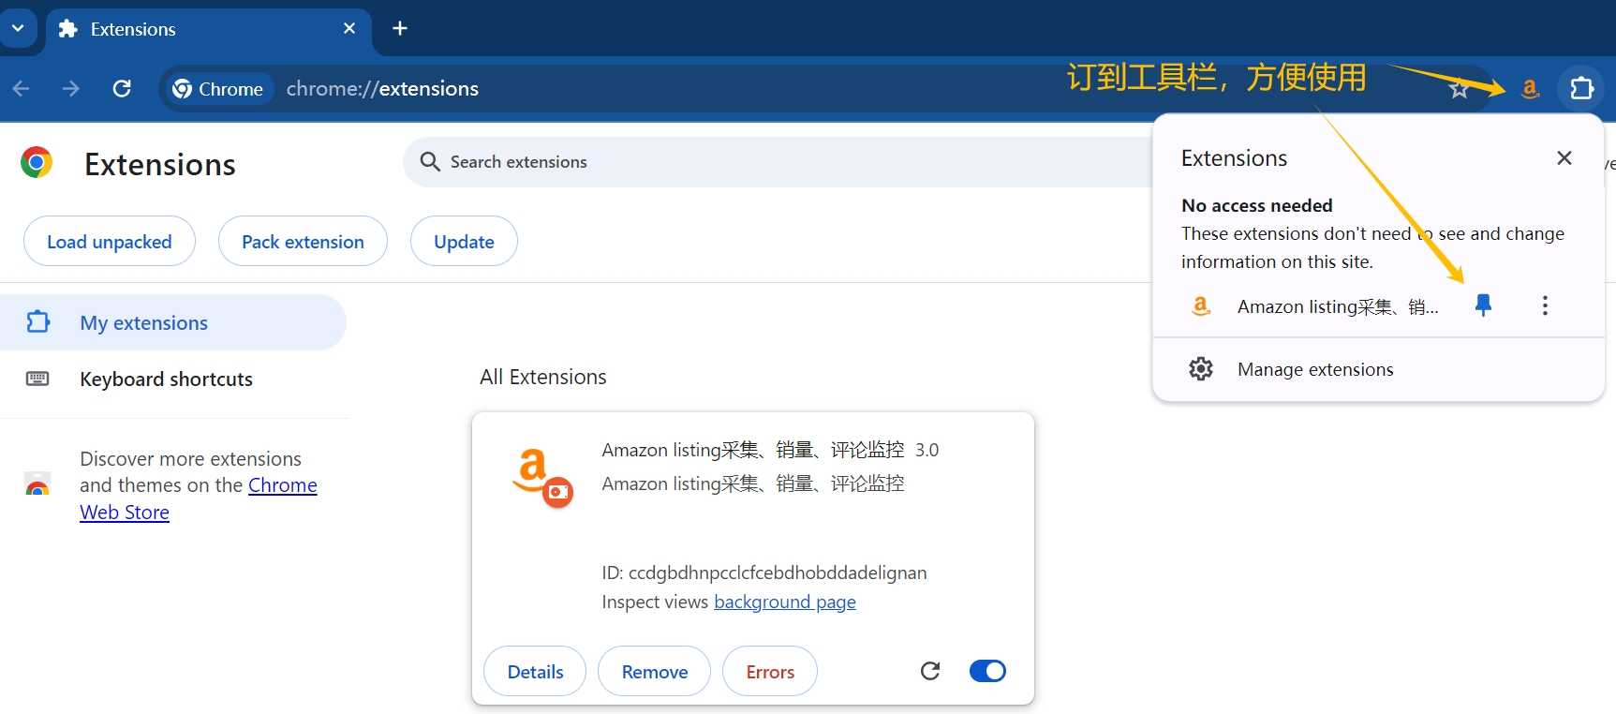This screenshot has width=1616, height=714.
Task: Click No access needed heading in popup
Action: [x=1257, y=205]
